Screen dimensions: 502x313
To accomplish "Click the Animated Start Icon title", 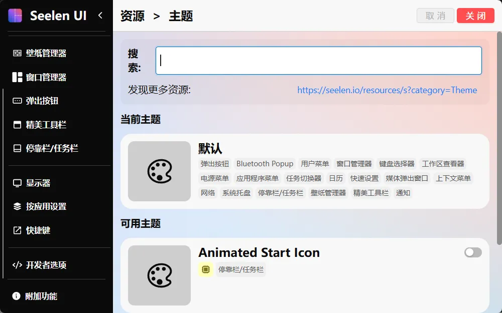I will pos(259,252).
